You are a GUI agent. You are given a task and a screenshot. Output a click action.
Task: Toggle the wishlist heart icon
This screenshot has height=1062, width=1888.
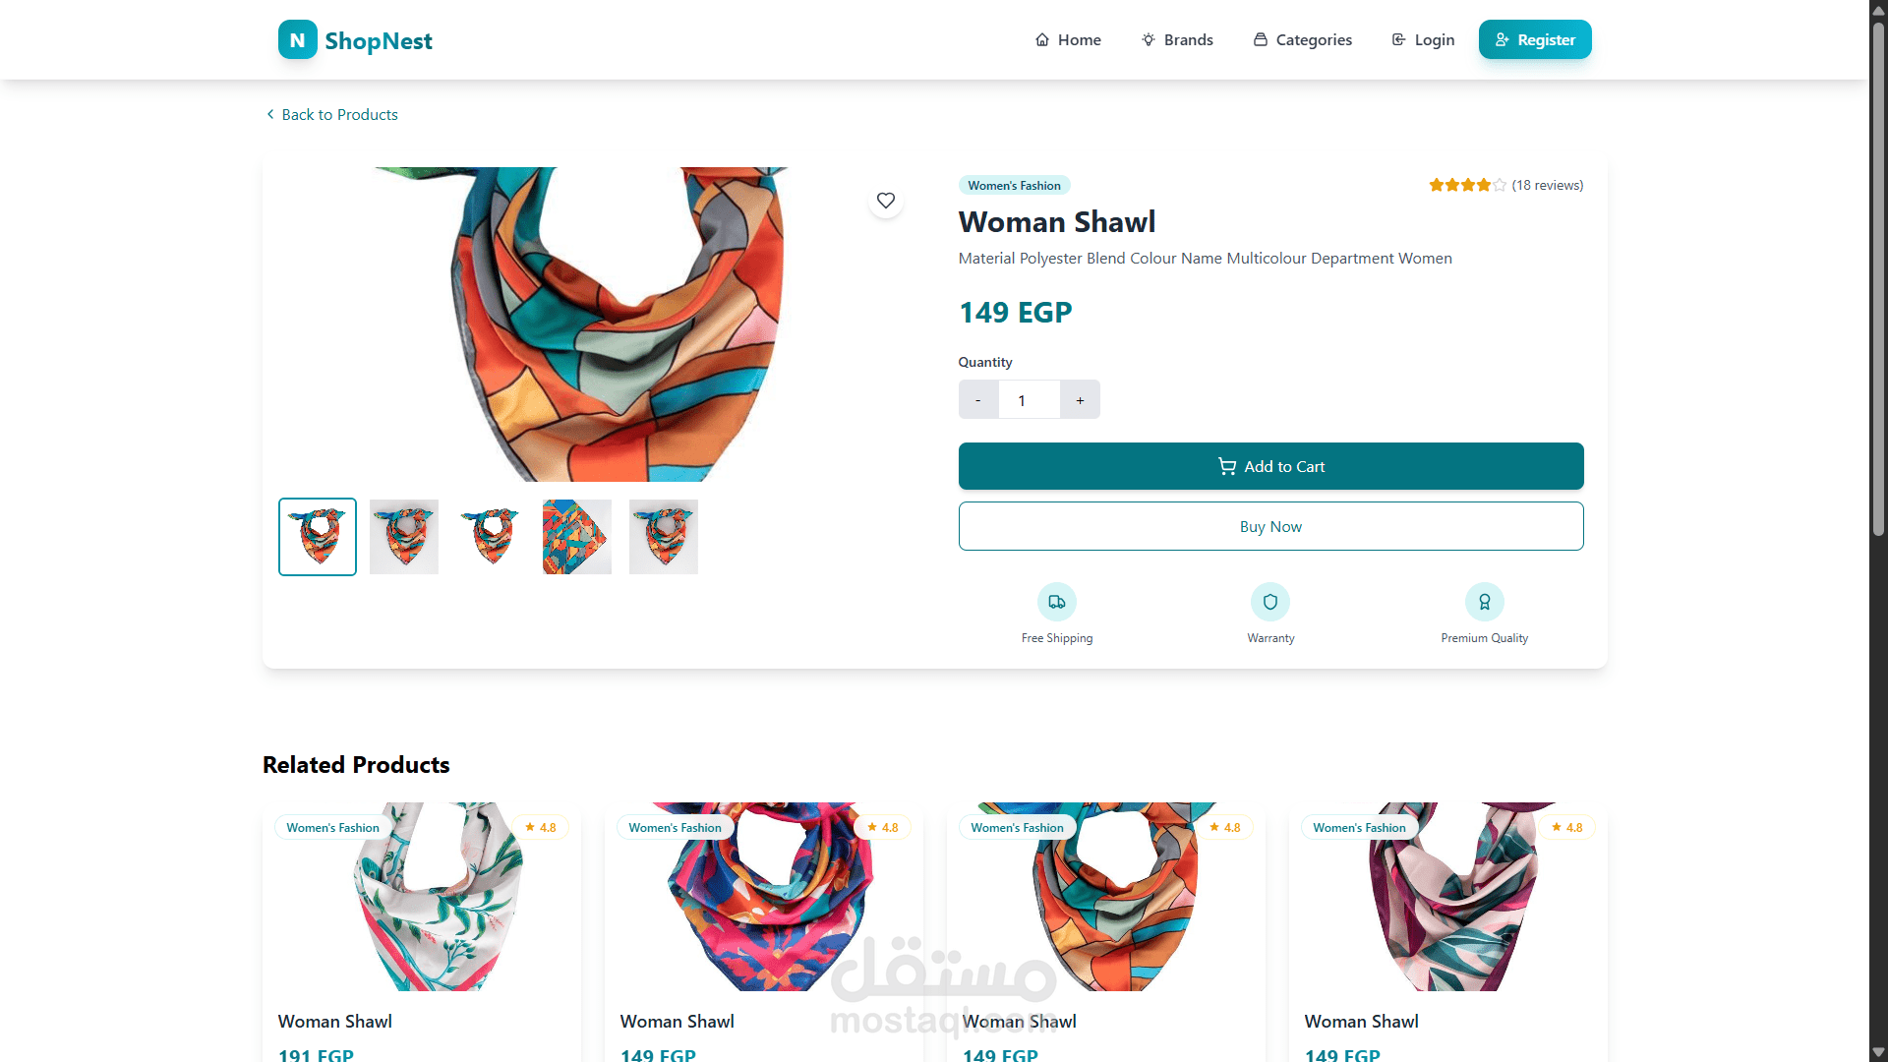[886, 201]
